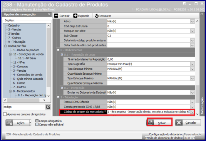The height and width of the screenshot is (141, 206).
Task: Select 5 - Qtde mínima atacado item
Action: (x=28, y=79)
